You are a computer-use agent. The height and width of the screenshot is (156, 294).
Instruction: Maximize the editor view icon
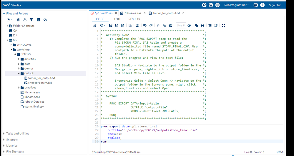(x=223, y=25)
